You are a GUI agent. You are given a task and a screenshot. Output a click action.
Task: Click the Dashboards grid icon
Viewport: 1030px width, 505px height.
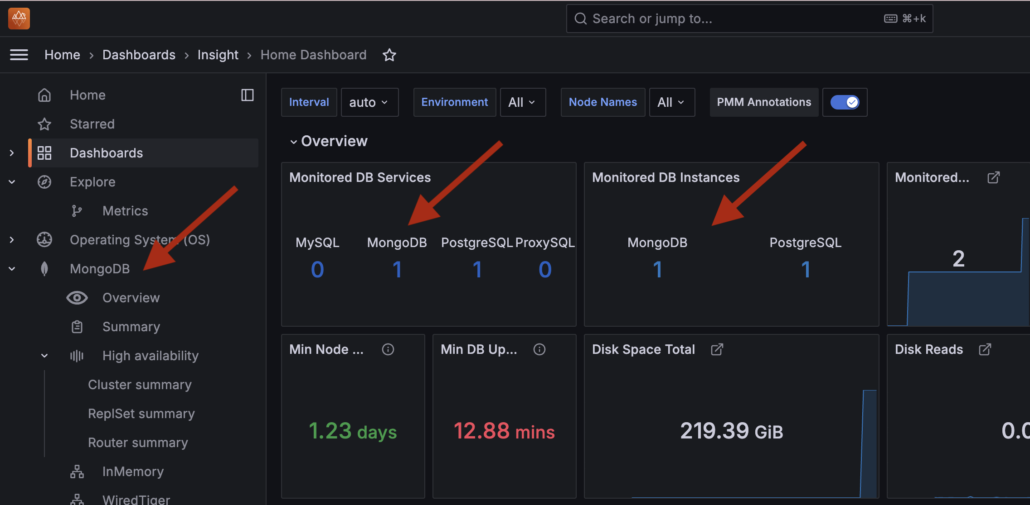[44, 153]
